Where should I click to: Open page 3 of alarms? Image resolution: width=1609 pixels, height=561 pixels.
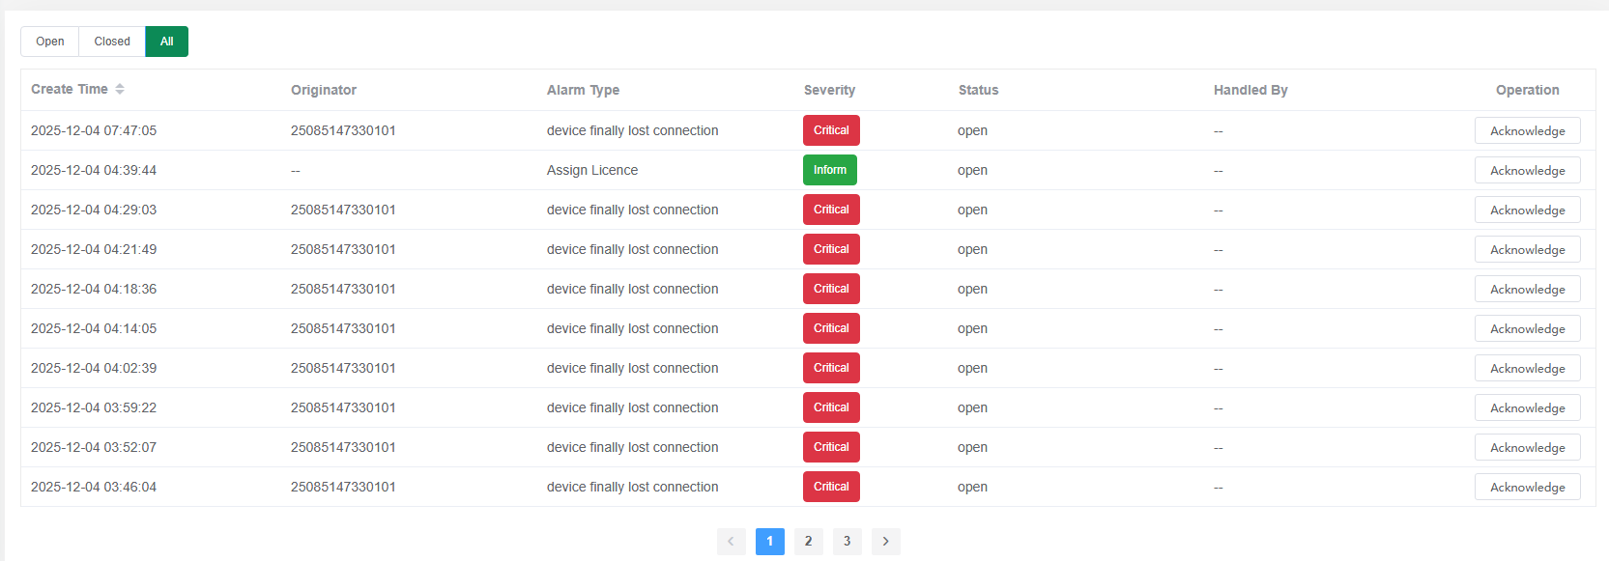[847, 542]
